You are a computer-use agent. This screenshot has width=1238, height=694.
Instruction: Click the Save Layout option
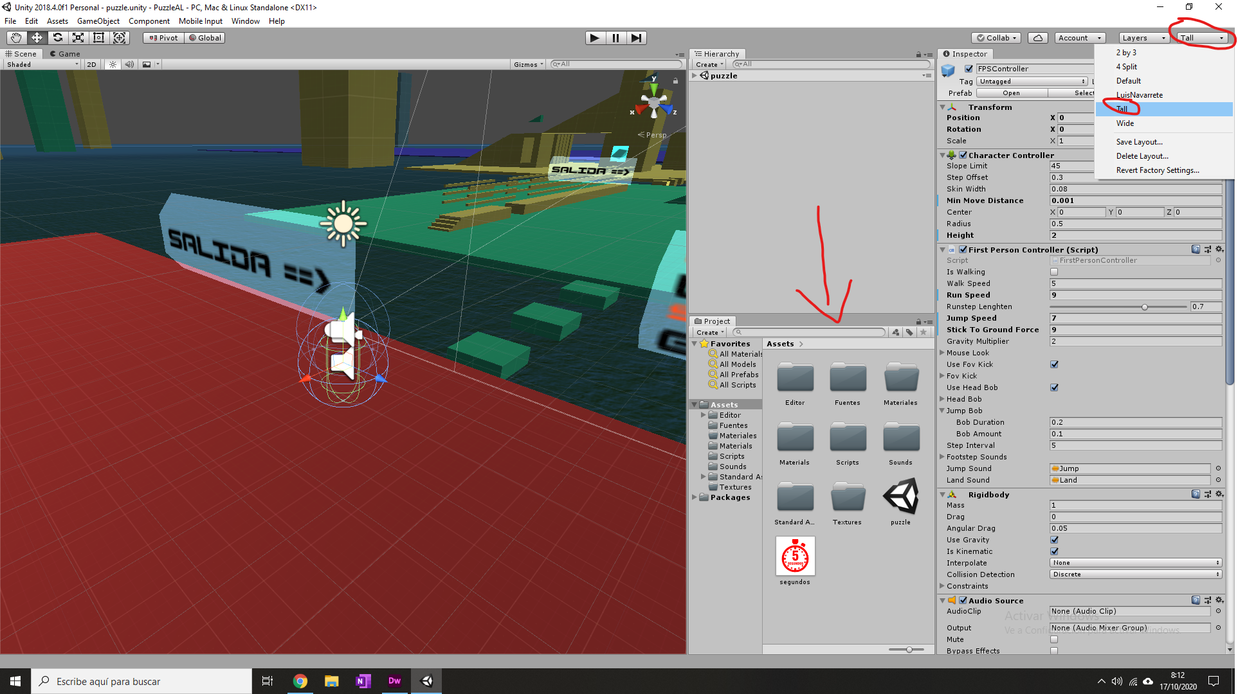pyautogui.click(x=1139, y=142)
